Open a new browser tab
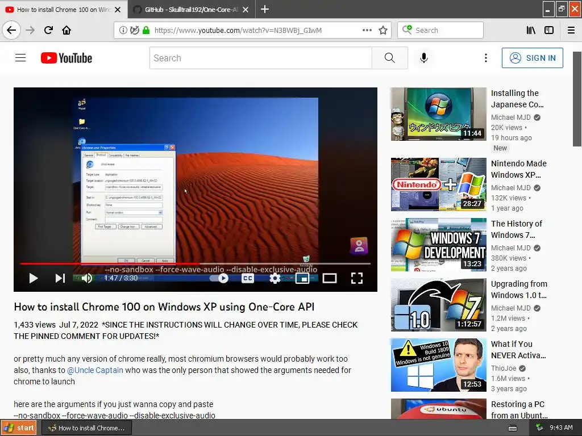Screen dimensions: 582x436 tap(265, 9)
